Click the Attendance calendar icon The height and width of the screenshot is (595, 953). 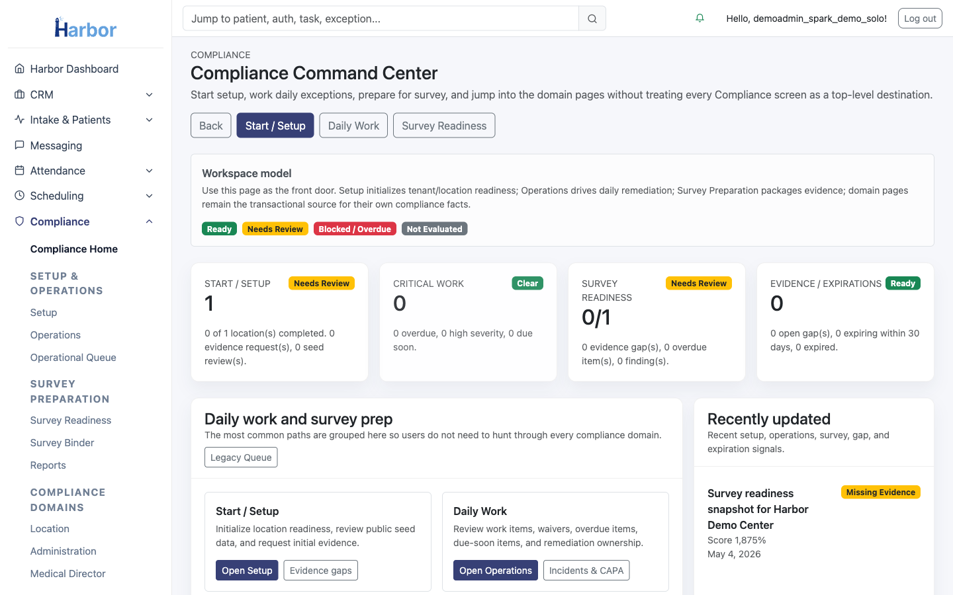19,171
